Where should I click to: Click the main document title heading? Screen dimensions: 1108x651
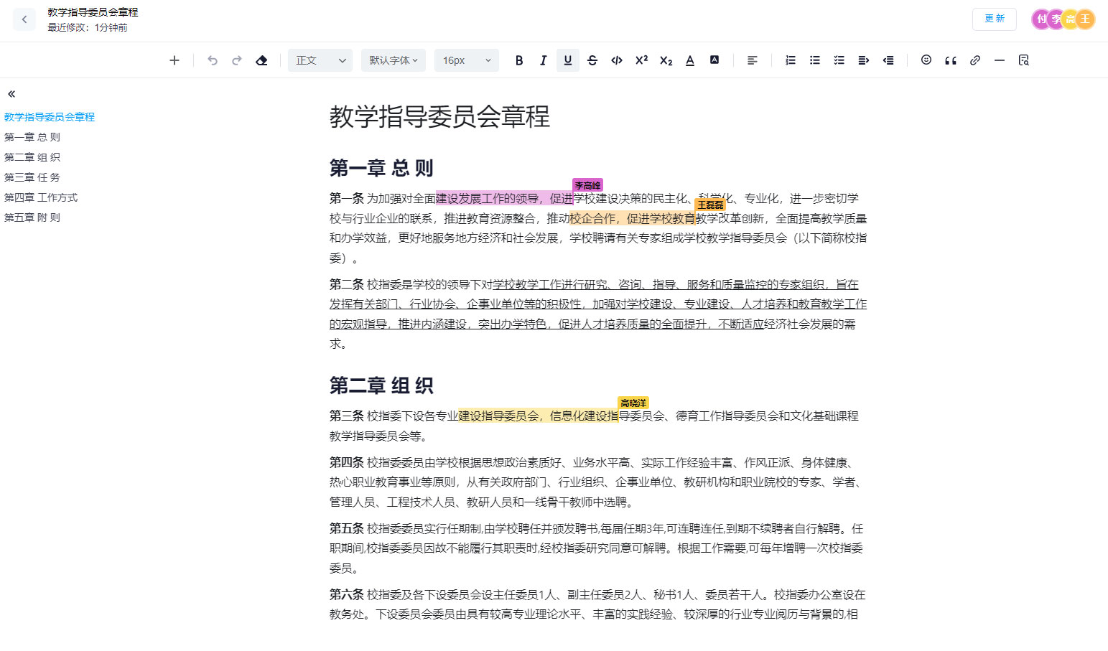coord(439,116)
